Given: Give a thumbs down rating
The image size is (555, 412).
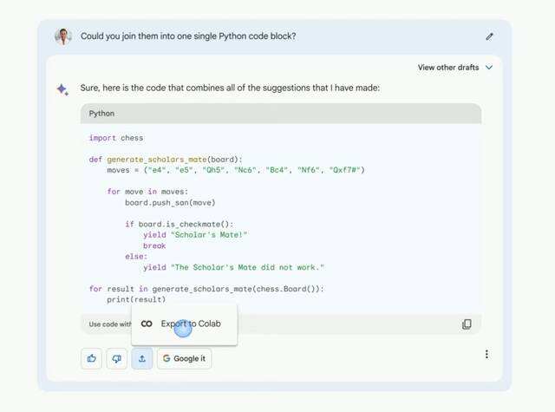Looking at the screenshot, I should (117, 358).
